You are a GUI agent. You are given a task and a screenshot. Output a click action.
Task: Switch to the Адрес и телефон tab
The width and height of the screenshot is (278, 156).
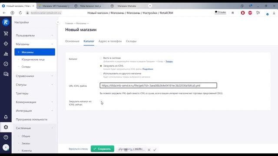110,41
